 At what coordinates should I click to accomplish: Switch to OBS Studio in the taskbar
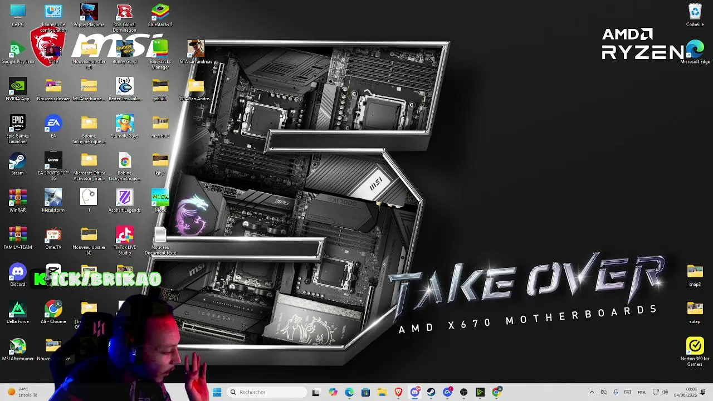(x=463, y=392)
